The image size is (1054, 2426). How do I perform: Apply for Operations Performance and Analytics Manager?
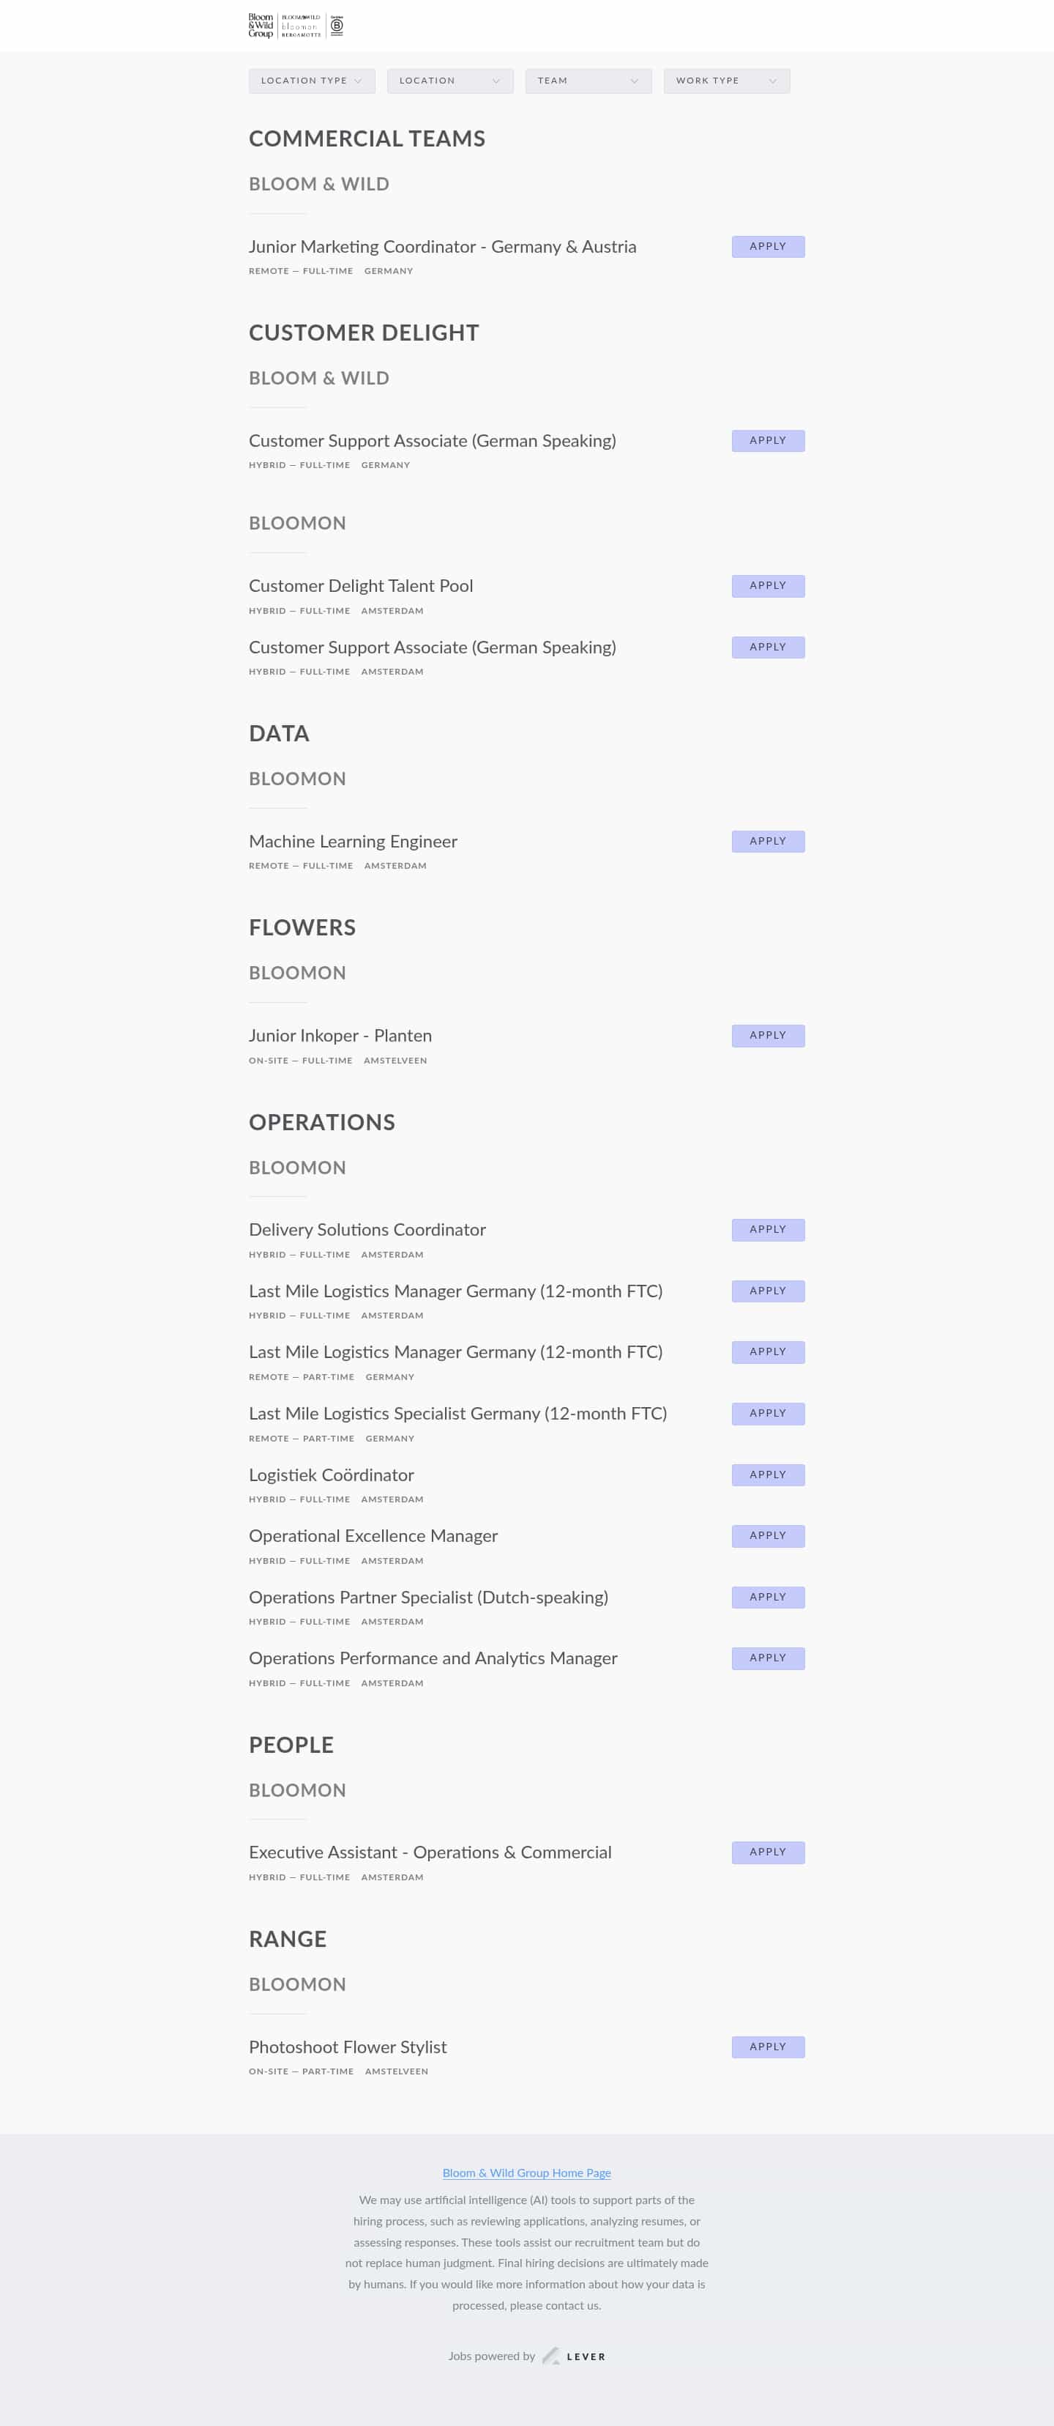click(768, 1658)
